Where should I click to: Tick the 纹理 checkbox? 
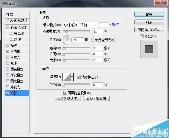(x=11, y=39)
